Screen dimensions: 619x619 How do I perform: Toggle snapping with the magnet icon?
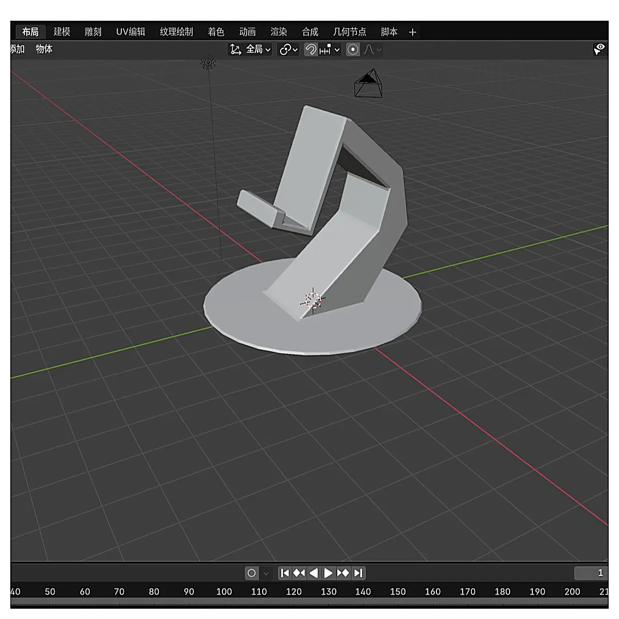pyautogui.click(x=311, y=50)
